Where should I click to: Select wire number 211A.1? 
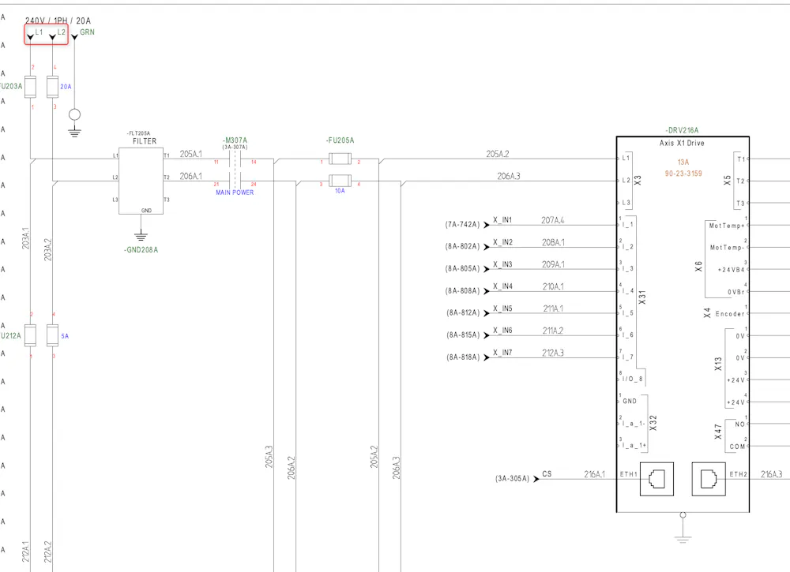click(553, 308)
